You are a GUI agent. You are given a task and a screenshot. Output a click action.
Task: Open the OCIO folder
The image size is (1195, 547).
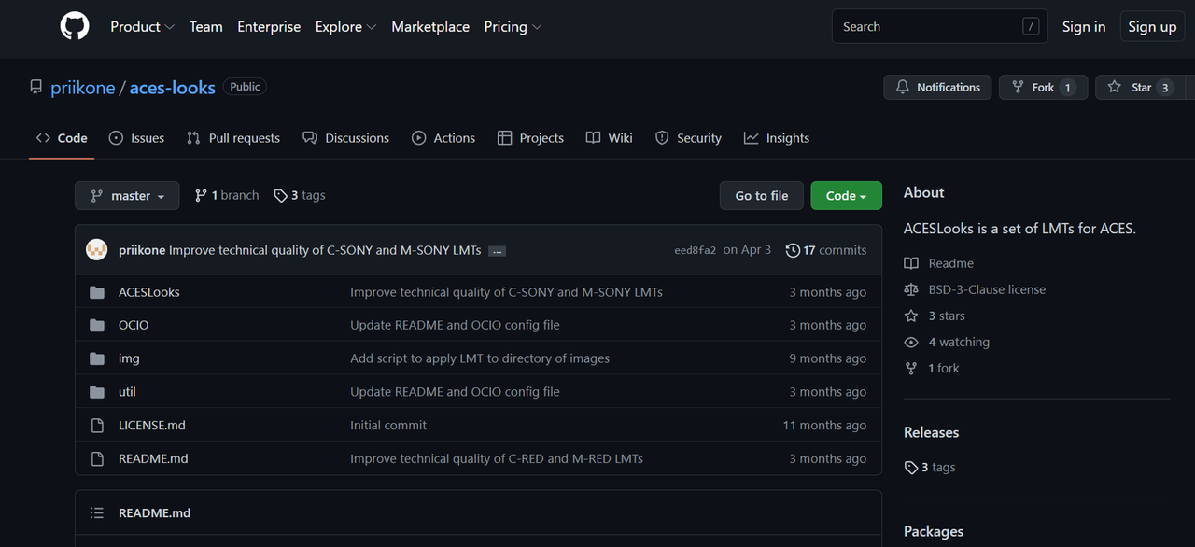pyautogui.click(x=134, y=325)
